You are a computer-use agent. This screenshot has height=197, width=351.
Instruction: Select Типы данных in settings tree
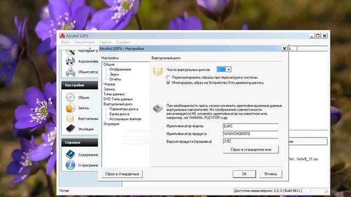click(x=114, y=94)
